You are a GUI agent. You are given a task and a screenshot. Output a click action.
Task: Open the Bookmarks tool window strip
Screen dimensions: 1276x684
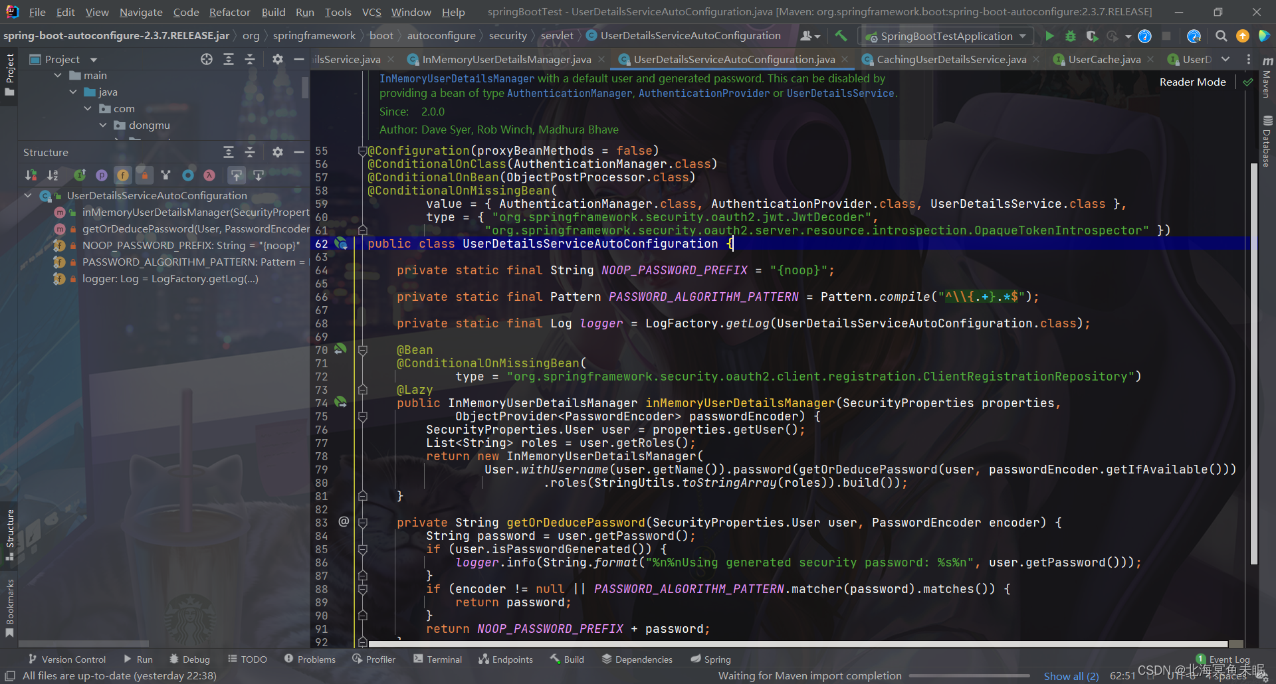point(9,608)
